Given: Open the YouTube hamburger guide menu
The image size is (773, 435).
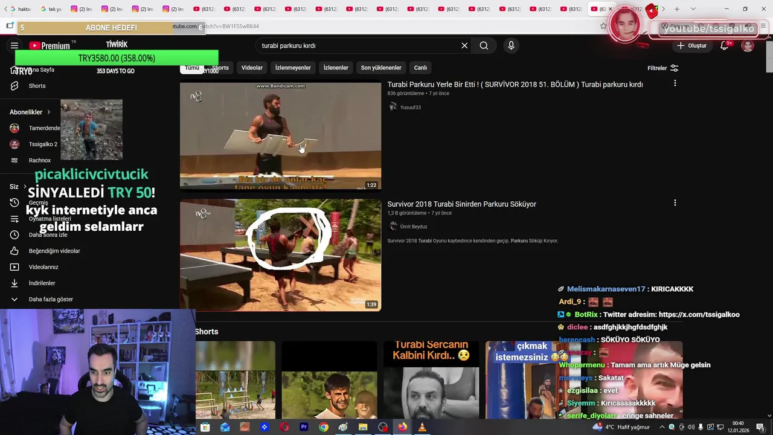Looking at the screenshot, I should click(14, 45).
